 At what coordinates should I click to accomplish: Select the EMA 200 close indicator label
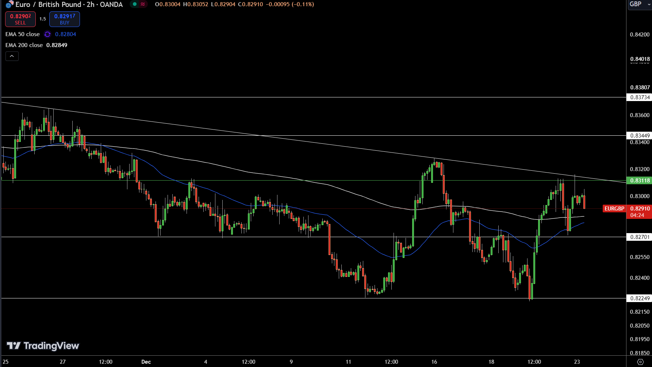click(x=24, y=45)
